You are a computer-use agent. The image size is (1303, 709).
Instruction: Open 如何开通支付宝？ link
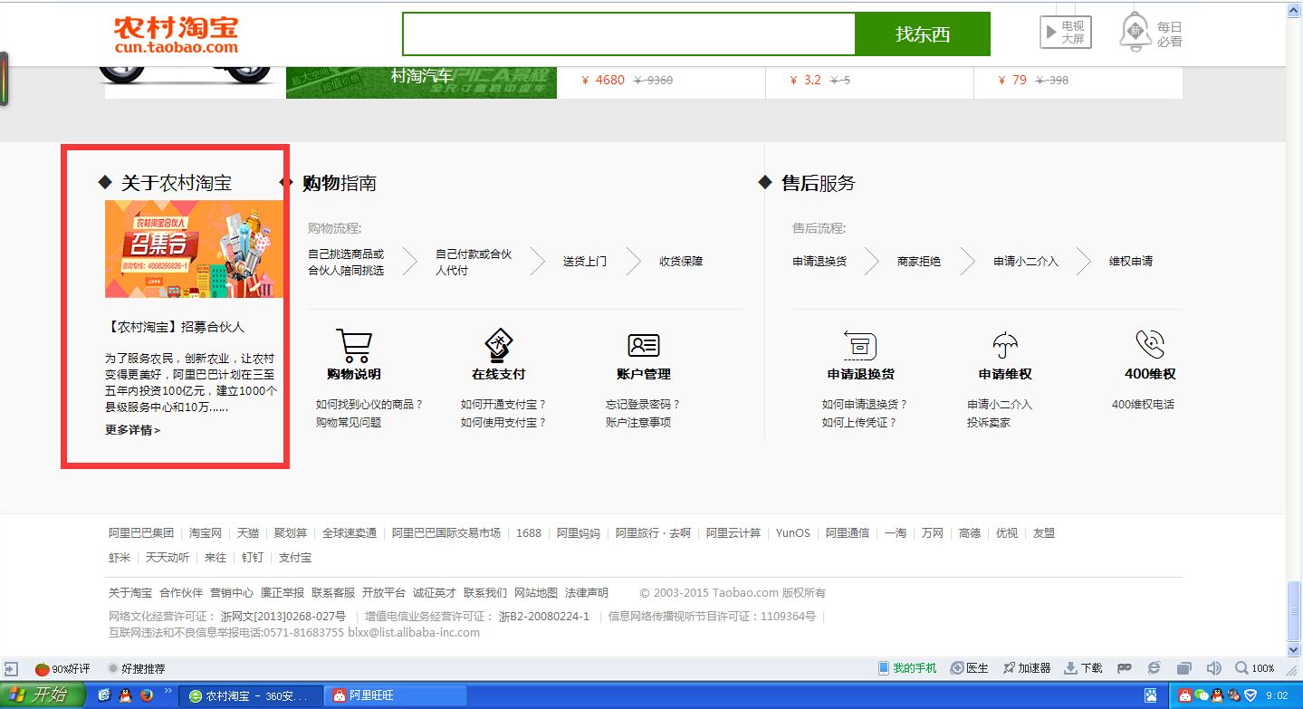tap(503, 405)
